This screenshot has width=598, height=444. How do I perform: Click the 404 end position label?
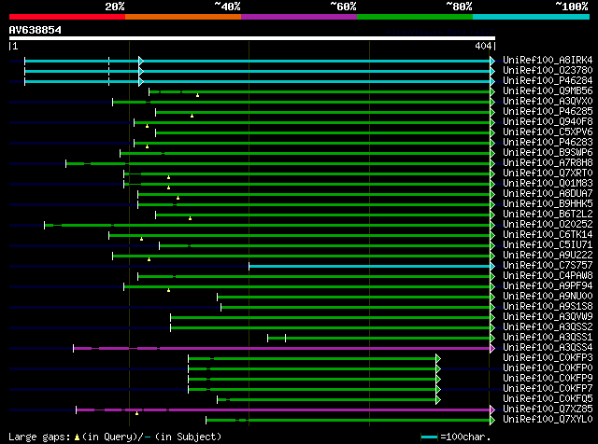click(x=483, y=46)
